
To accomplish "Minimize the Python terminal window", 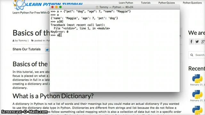I will (56, 7).
